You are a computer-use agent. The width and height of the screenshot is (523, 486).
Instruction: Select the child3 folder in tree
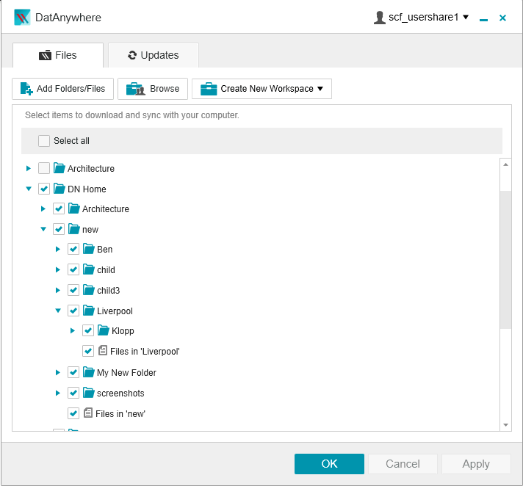click(108, 290)
